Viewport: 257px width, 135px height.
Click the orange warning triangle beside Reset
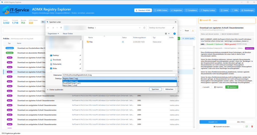pyautogui.click(x=193, y=31)
